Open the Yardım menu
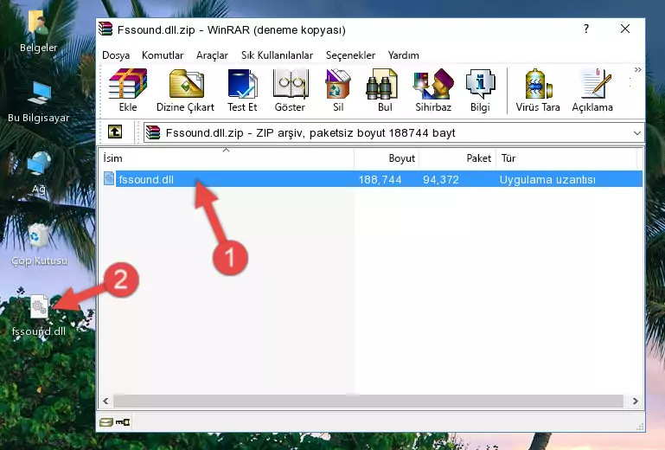The image size is (665, 450). [x=403, y=55]
